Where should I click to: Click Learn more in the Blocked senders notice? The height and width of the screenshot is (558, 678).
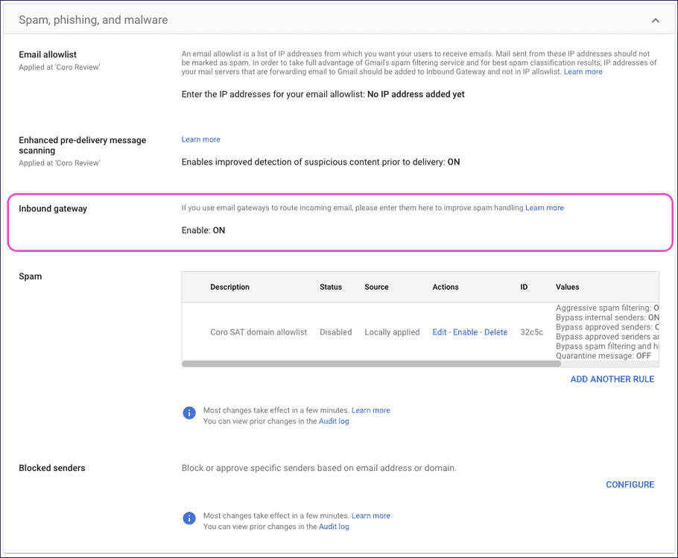click(x=371, y=515)
